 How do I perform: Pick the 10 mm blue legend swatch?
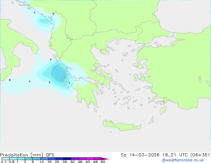[44, 159]
